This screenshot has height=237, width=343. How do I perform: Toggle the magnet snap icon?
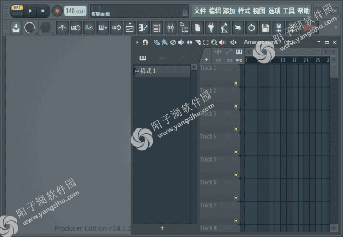tap(145, 42)
